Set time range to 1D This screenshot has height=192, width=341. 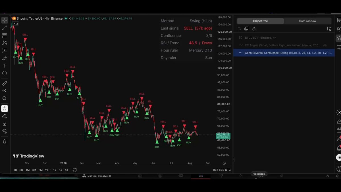pyautogui.click(x=15, y=170)
